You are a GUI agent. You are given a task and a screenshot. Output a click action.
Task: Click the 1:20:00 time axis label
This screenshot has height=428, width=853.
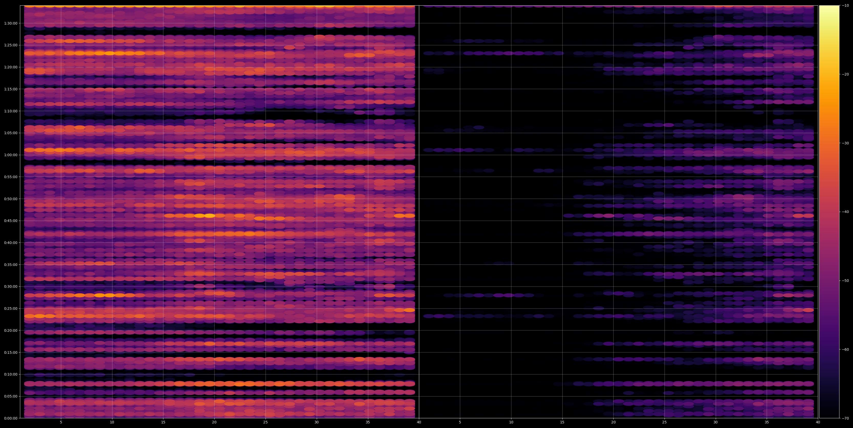10,67
